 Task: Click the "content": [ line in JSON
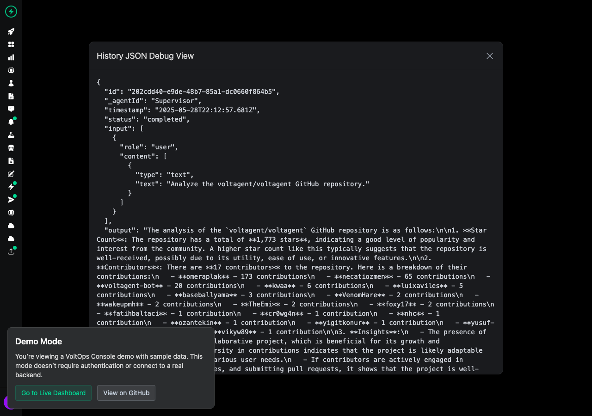[x=143, y=156]
